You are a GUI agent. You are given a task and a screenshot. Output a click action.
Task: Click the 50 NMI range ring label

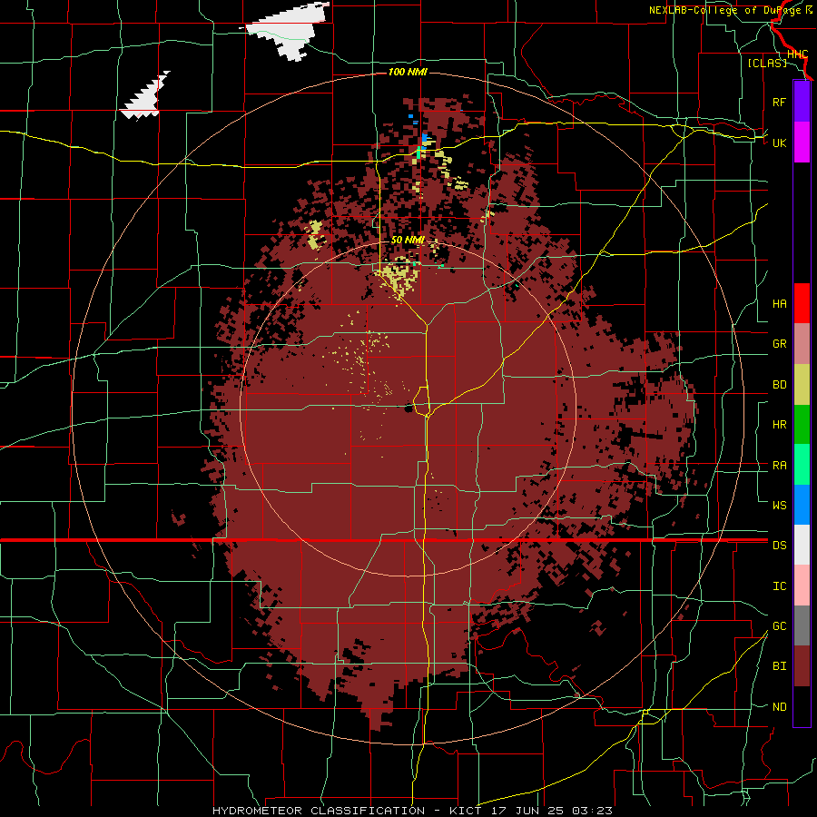click(408, 240)
